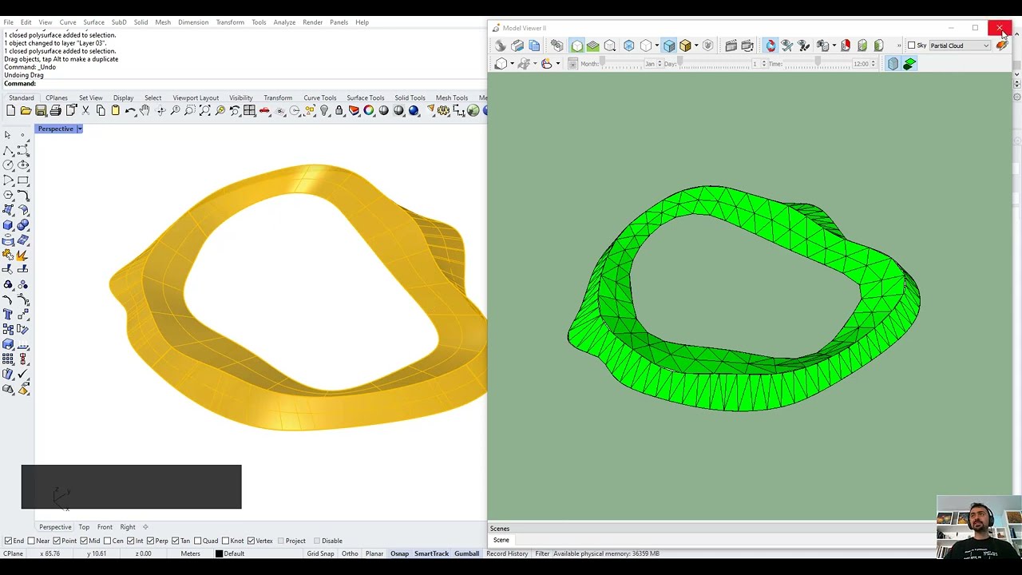Viewport: 1022px width, 575px height.
Task: Switch to the Surface Tools toolbar tab
Action: pyautogui.click(x=365, y=97)
